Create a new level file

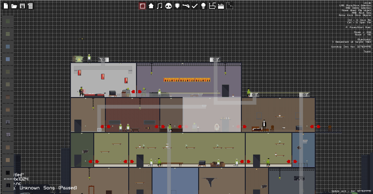[x=6, y=6]
